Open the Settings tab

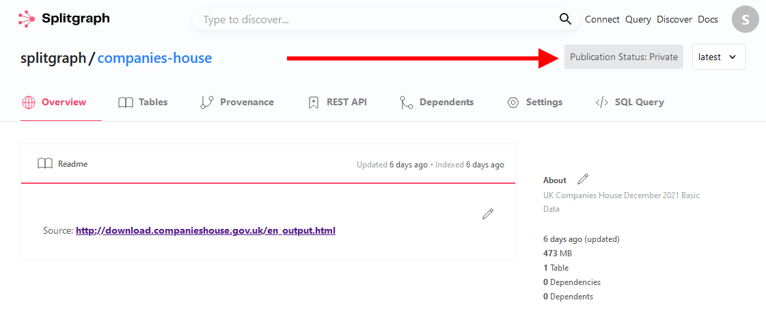(x=535, y=103)
